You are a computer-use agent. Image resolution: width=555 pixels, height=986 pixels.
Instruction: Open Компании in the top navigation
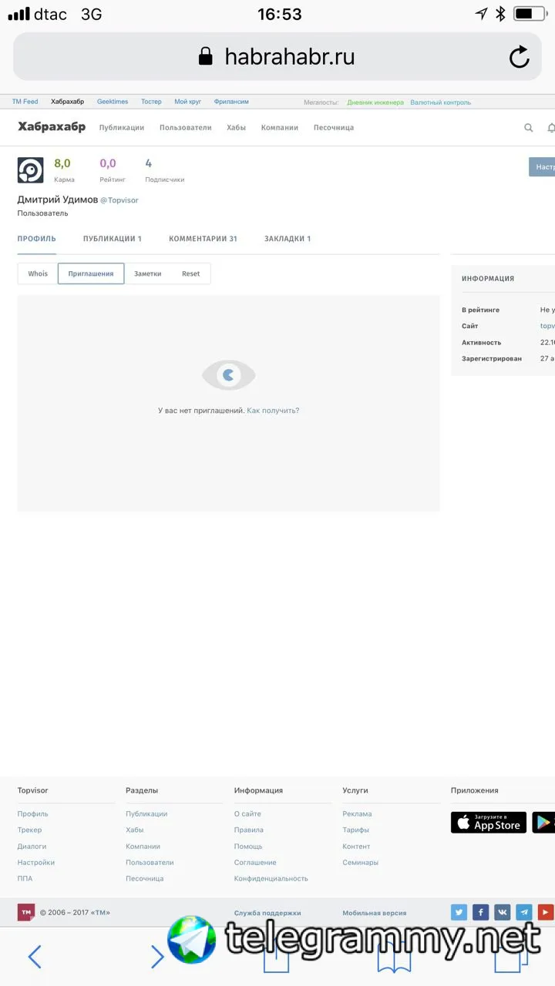click(280, 128)
